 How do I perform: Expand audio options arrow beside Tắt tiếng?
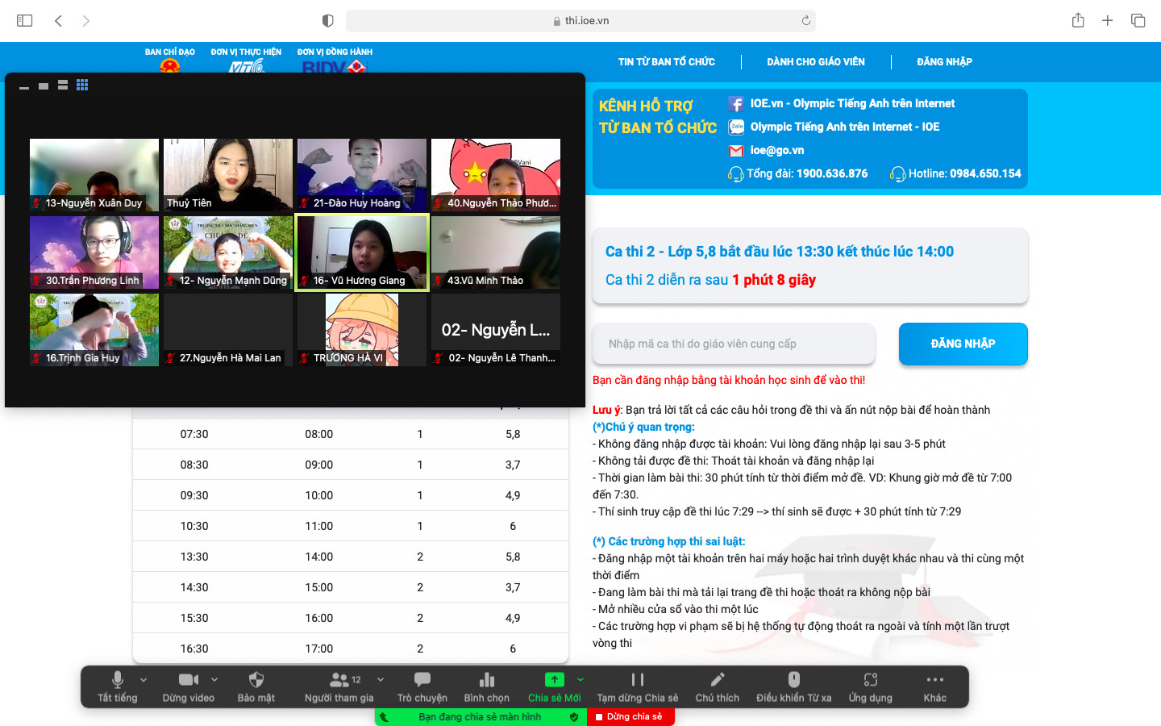click(144, 680)
